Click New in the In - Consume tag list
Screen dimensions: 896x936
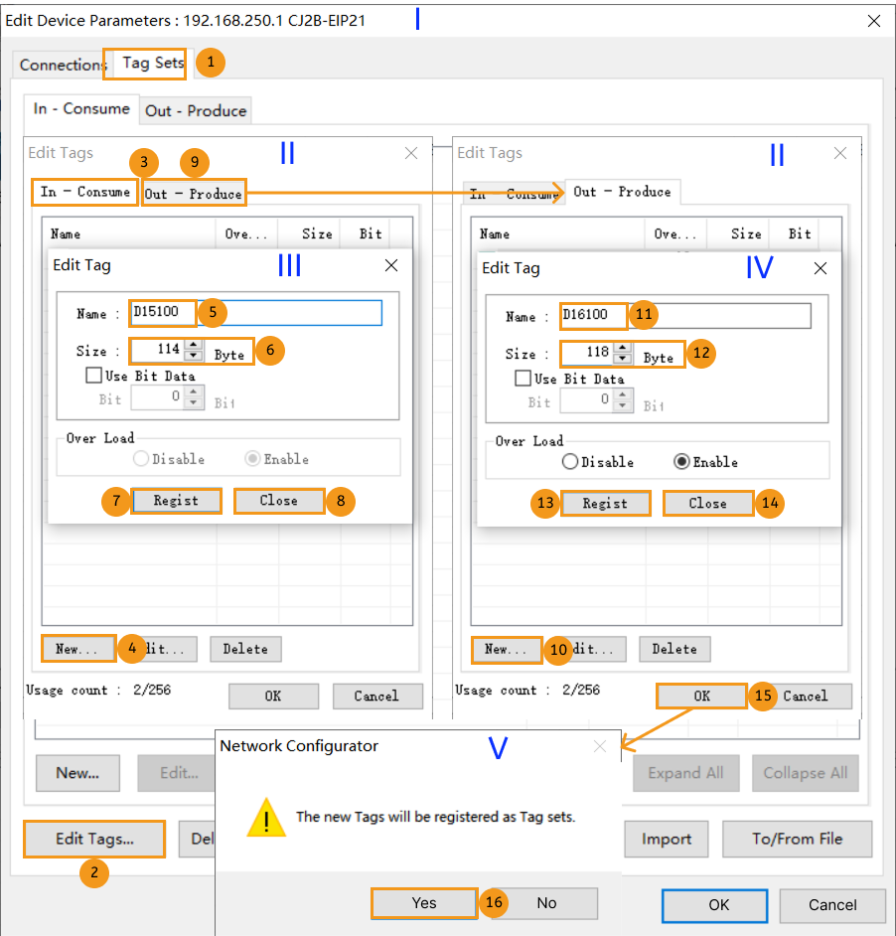(x=76, y=649)
